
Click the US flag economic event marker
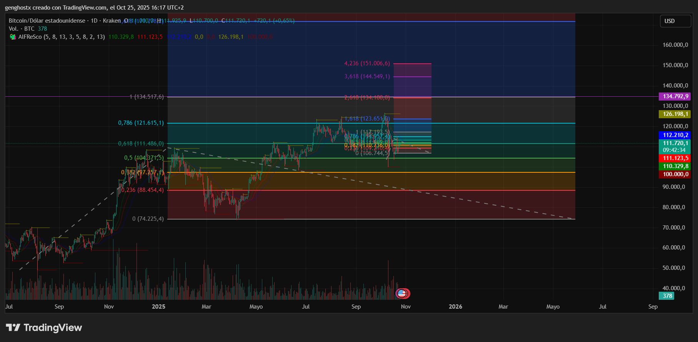tap(402, 294)
